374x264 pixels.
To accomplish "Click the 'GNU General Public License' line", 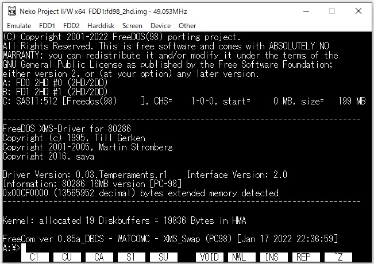I will 168,64.
